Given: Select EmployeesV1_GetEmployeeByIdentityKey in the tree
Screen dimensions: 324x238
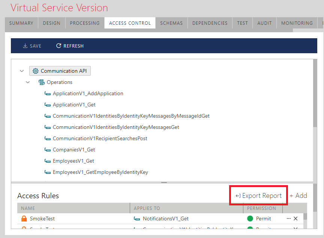Looking at the screenshot, I should point(100,172).
